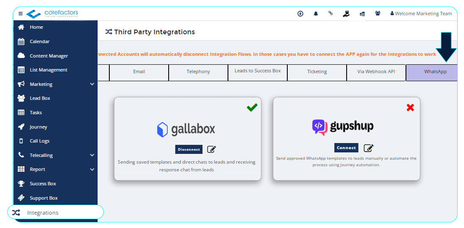Click the Journey rocket icon
The image size is (464, 228).
(x=21, y=127)
